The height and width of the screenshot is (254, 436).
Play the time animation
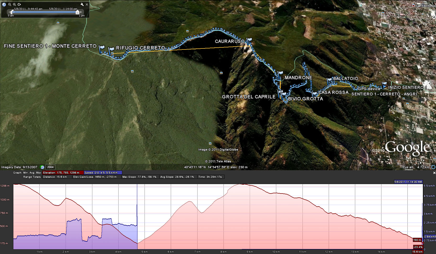pos(19,4)
